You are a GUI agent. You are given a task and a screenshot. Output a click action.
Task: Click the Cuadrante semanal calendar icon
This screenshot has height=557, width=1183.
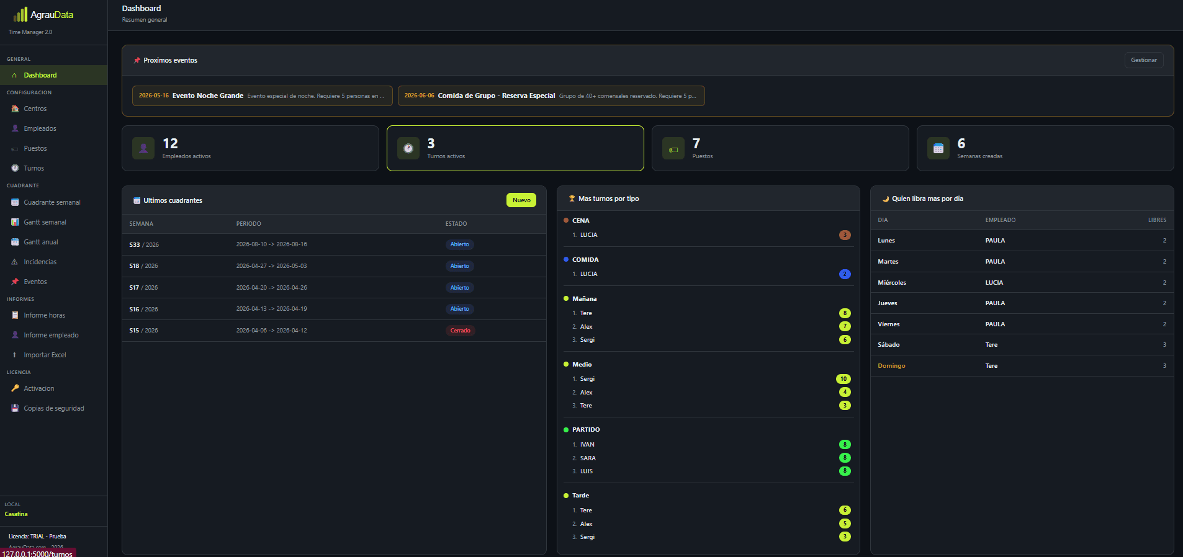pos(15,202)
